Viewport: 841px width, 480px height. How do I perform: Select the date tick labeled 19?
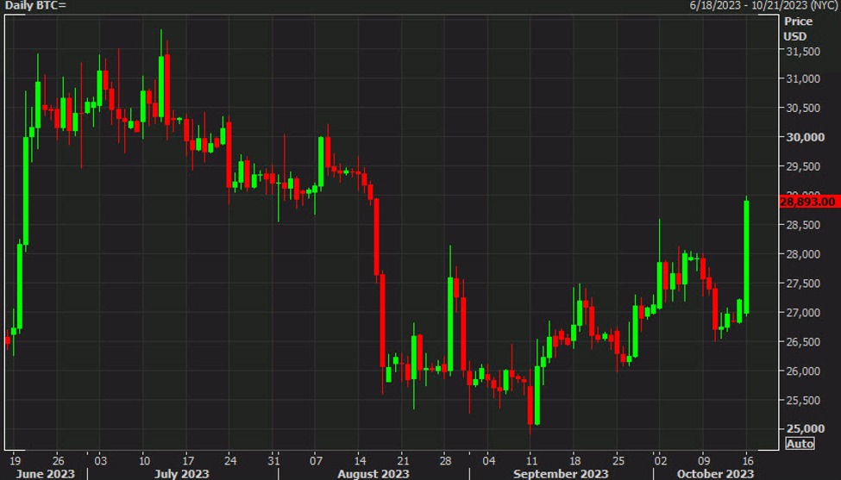16,461
